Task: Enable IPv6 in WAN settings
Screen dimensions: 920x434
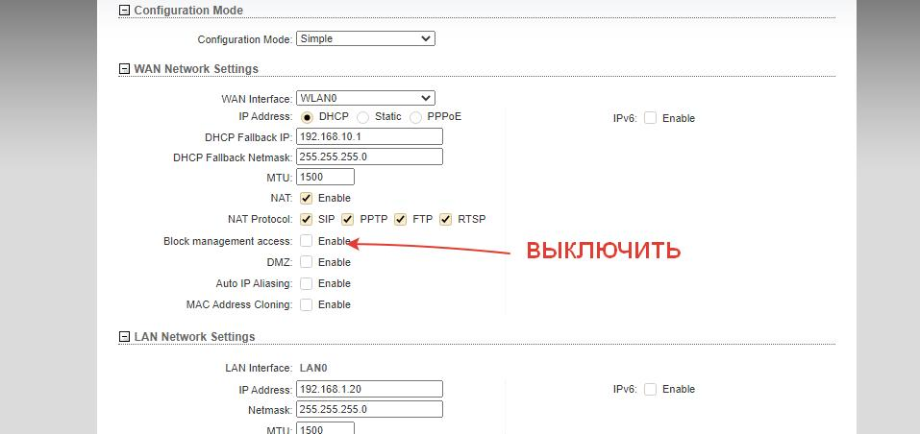Action: click(x=650, y=118)
